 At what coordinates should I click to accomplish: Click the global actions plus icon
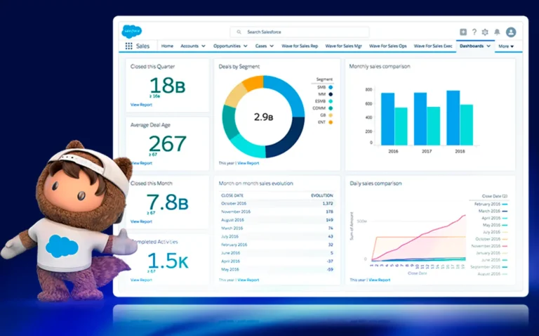(463, 32)
